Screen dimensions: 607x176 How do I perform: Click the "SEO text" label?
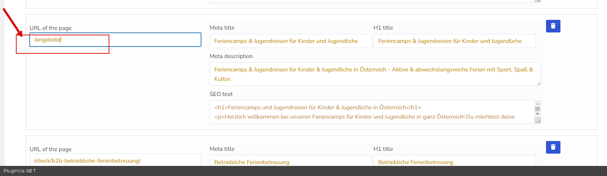coord(221,94)
